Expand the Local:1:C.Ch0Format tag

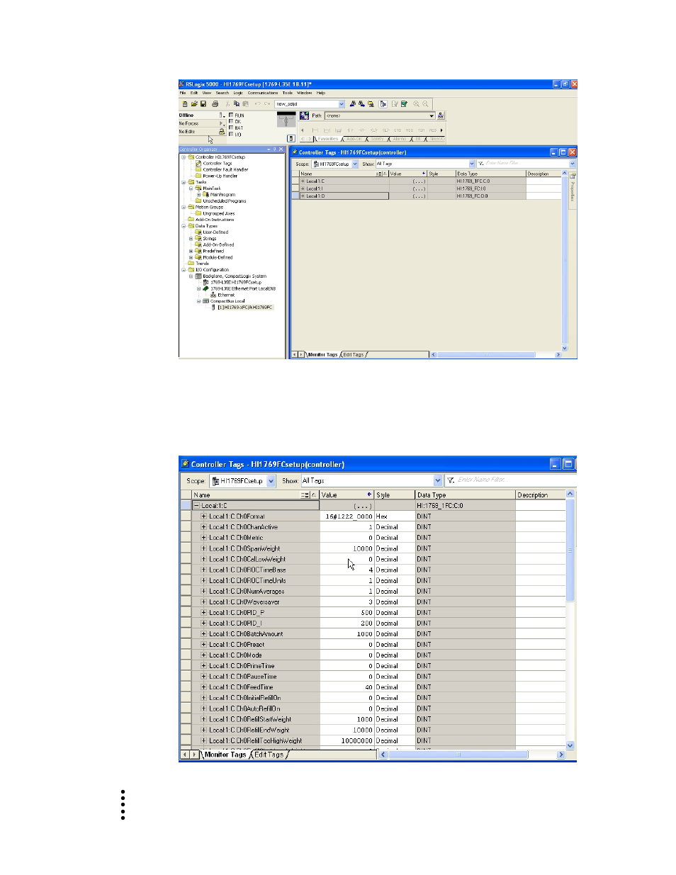point(203,516)
